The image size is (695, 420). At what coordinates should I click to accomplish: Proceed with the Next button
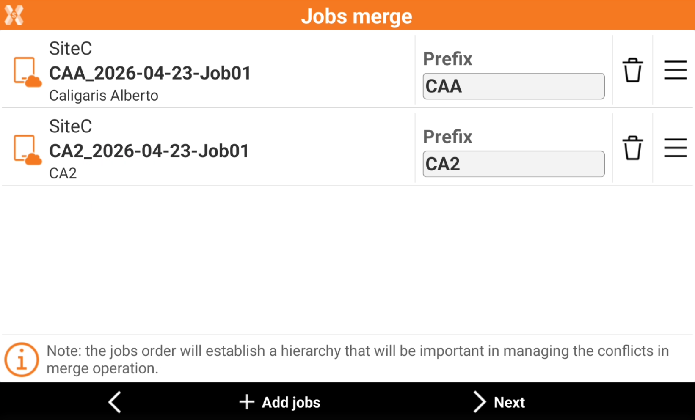click(499, 402)
